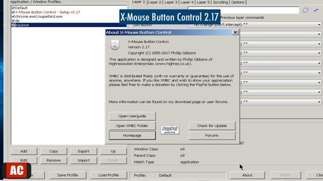Viewport: 323px width, 181px height.
Task: Open the Options tab
Action: point(238,2)
